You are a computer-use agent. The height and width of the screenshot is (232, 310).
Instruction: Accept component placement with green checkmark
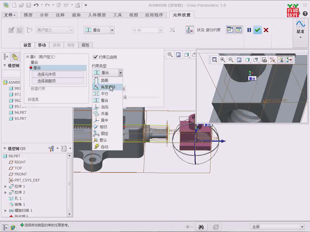pos(257,30)
